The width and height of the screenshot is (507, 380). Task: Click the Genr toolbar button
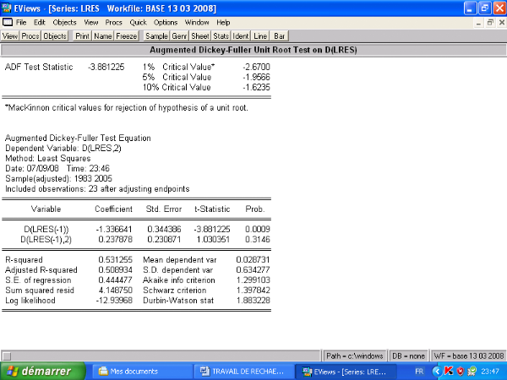179,35
